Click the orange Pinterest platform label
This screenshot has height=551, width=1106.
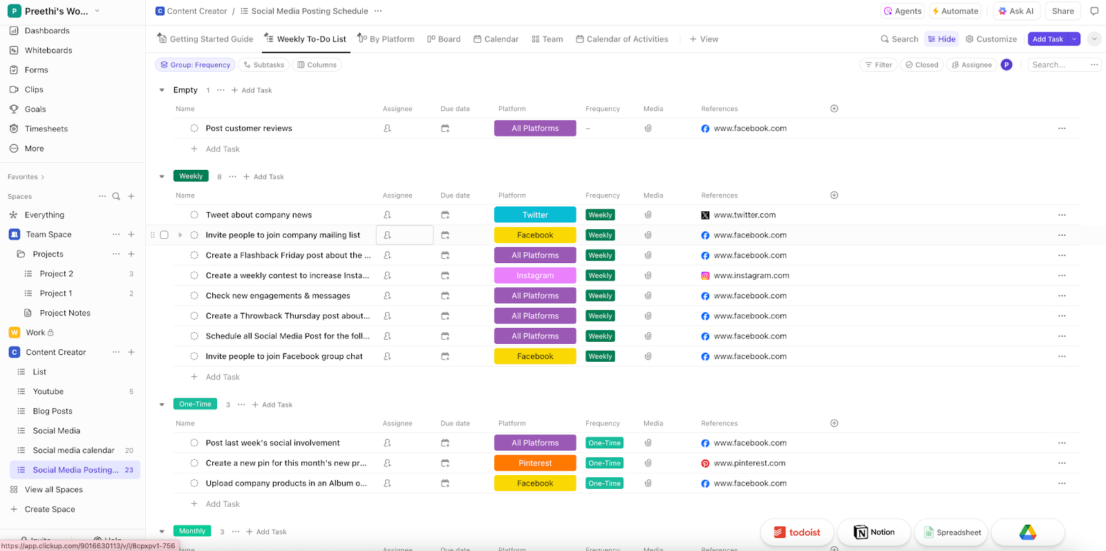click(535, 463)
